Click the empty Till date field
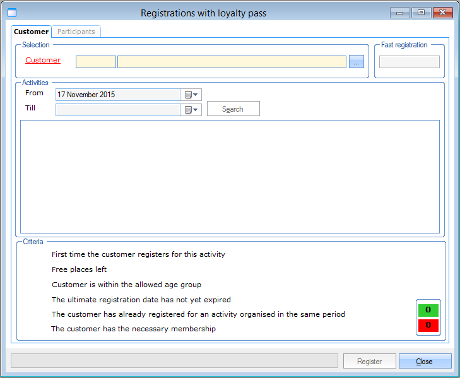 click(118, 110)
